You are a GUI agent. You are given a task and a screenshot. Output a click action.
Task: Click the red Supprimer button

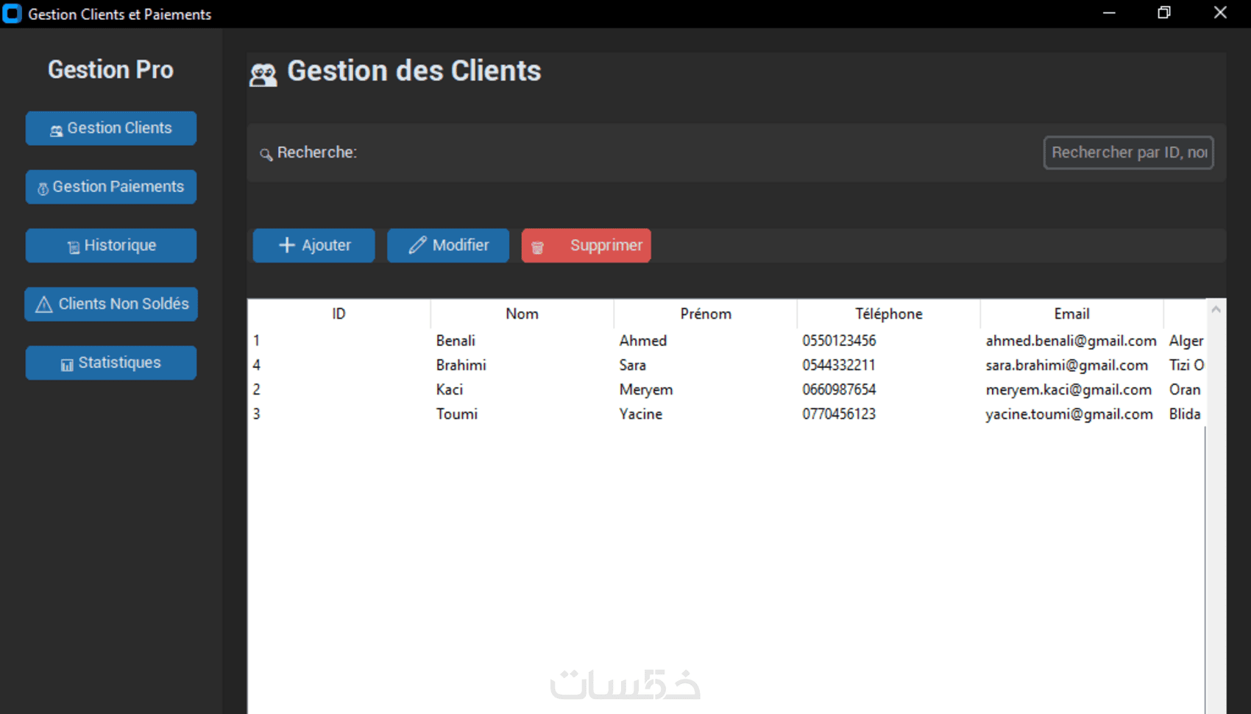(586, 245)
